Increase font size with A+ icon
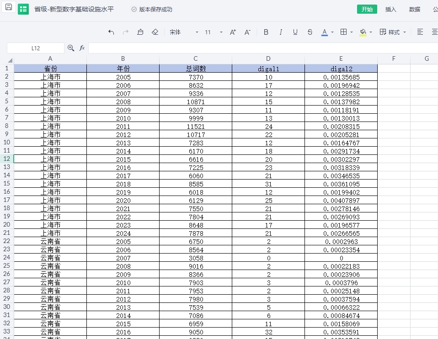 [x=233, y=32]
